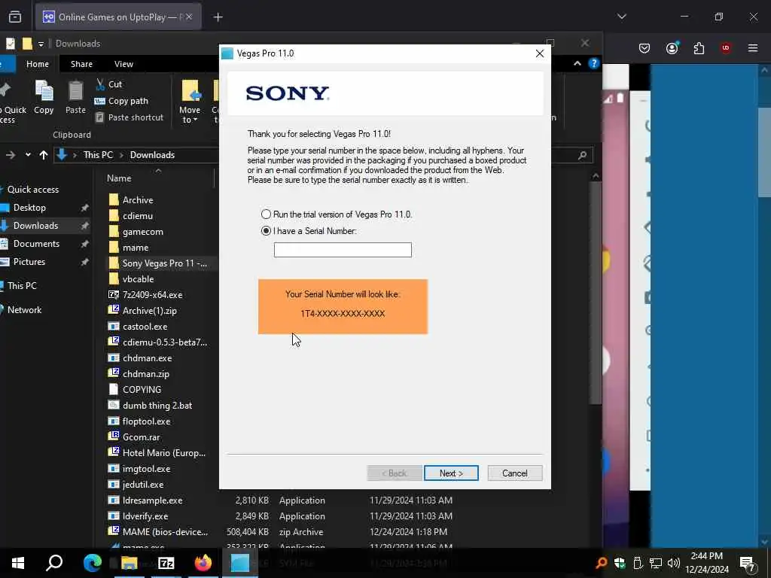Viewport: 771px width, 578px height.
Task: Open the browser hamburger menu
Action: 753,48
